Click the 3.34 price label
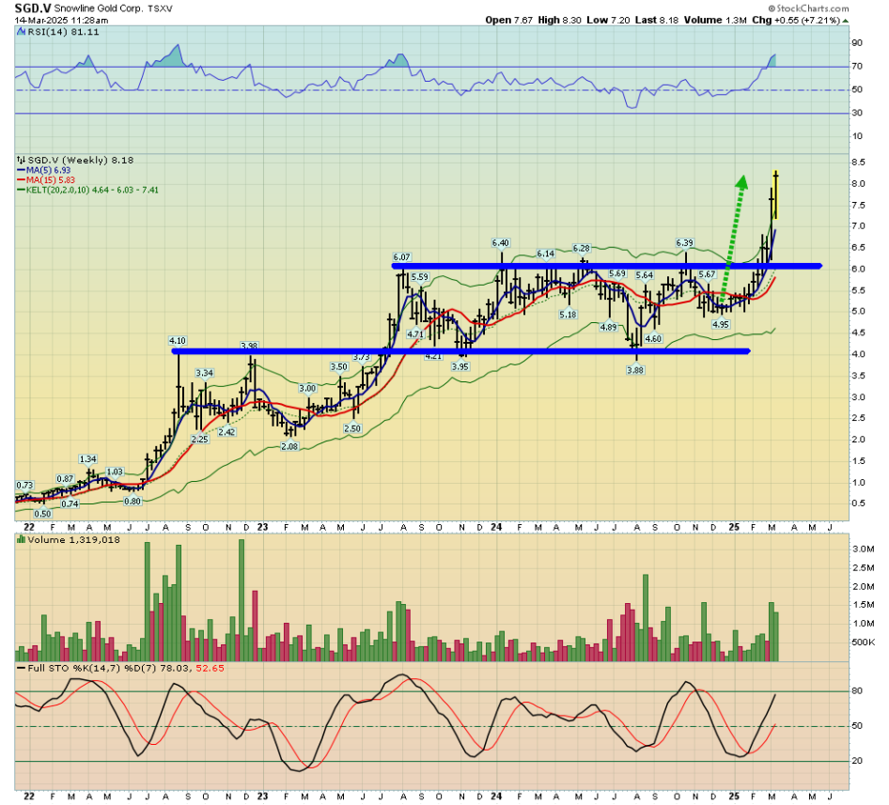Viewport: 889px width, 805px height. tap(204, 373)
